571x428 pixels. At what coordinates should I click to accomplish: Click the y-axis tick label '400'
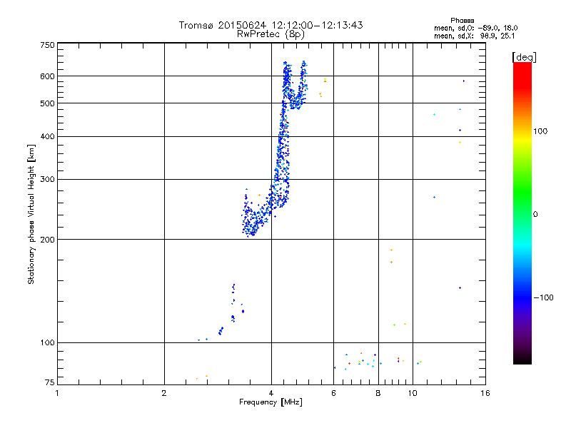click(x=47, y=137)
